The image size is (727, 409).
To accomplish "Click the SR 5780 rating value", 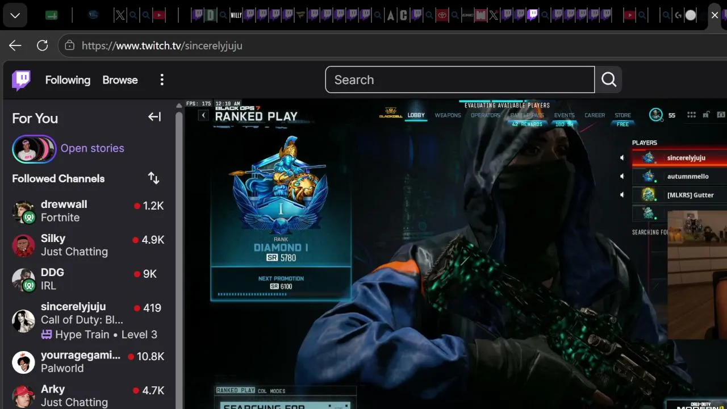I will 281,258.
